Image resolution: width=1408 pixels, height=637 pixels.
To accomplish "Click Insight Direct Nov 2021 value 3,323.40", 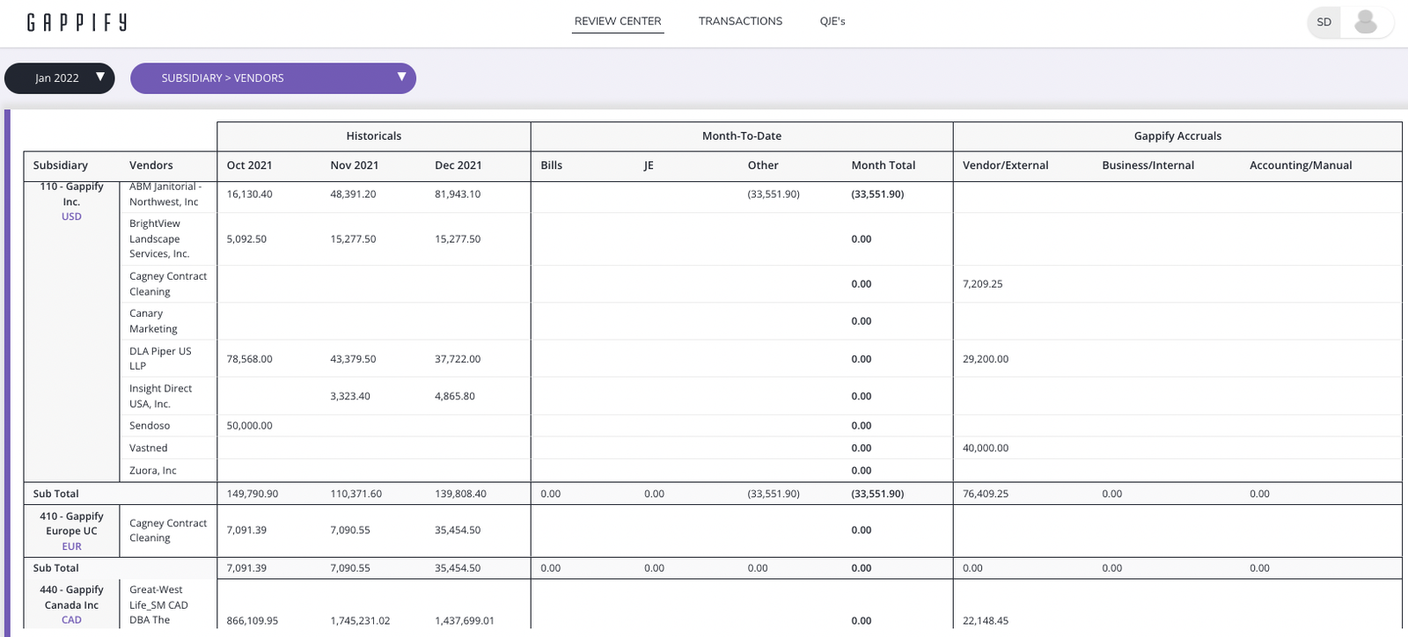I will [x=350, y=397].
